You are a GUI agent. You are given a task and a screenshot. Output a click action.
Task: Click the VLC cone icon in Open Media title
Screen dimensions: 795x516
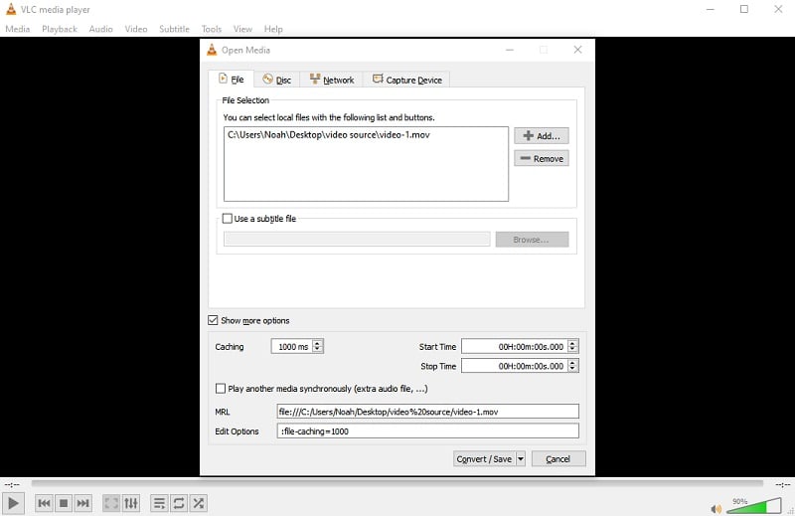pyautogui.click(x=212, y=50)
